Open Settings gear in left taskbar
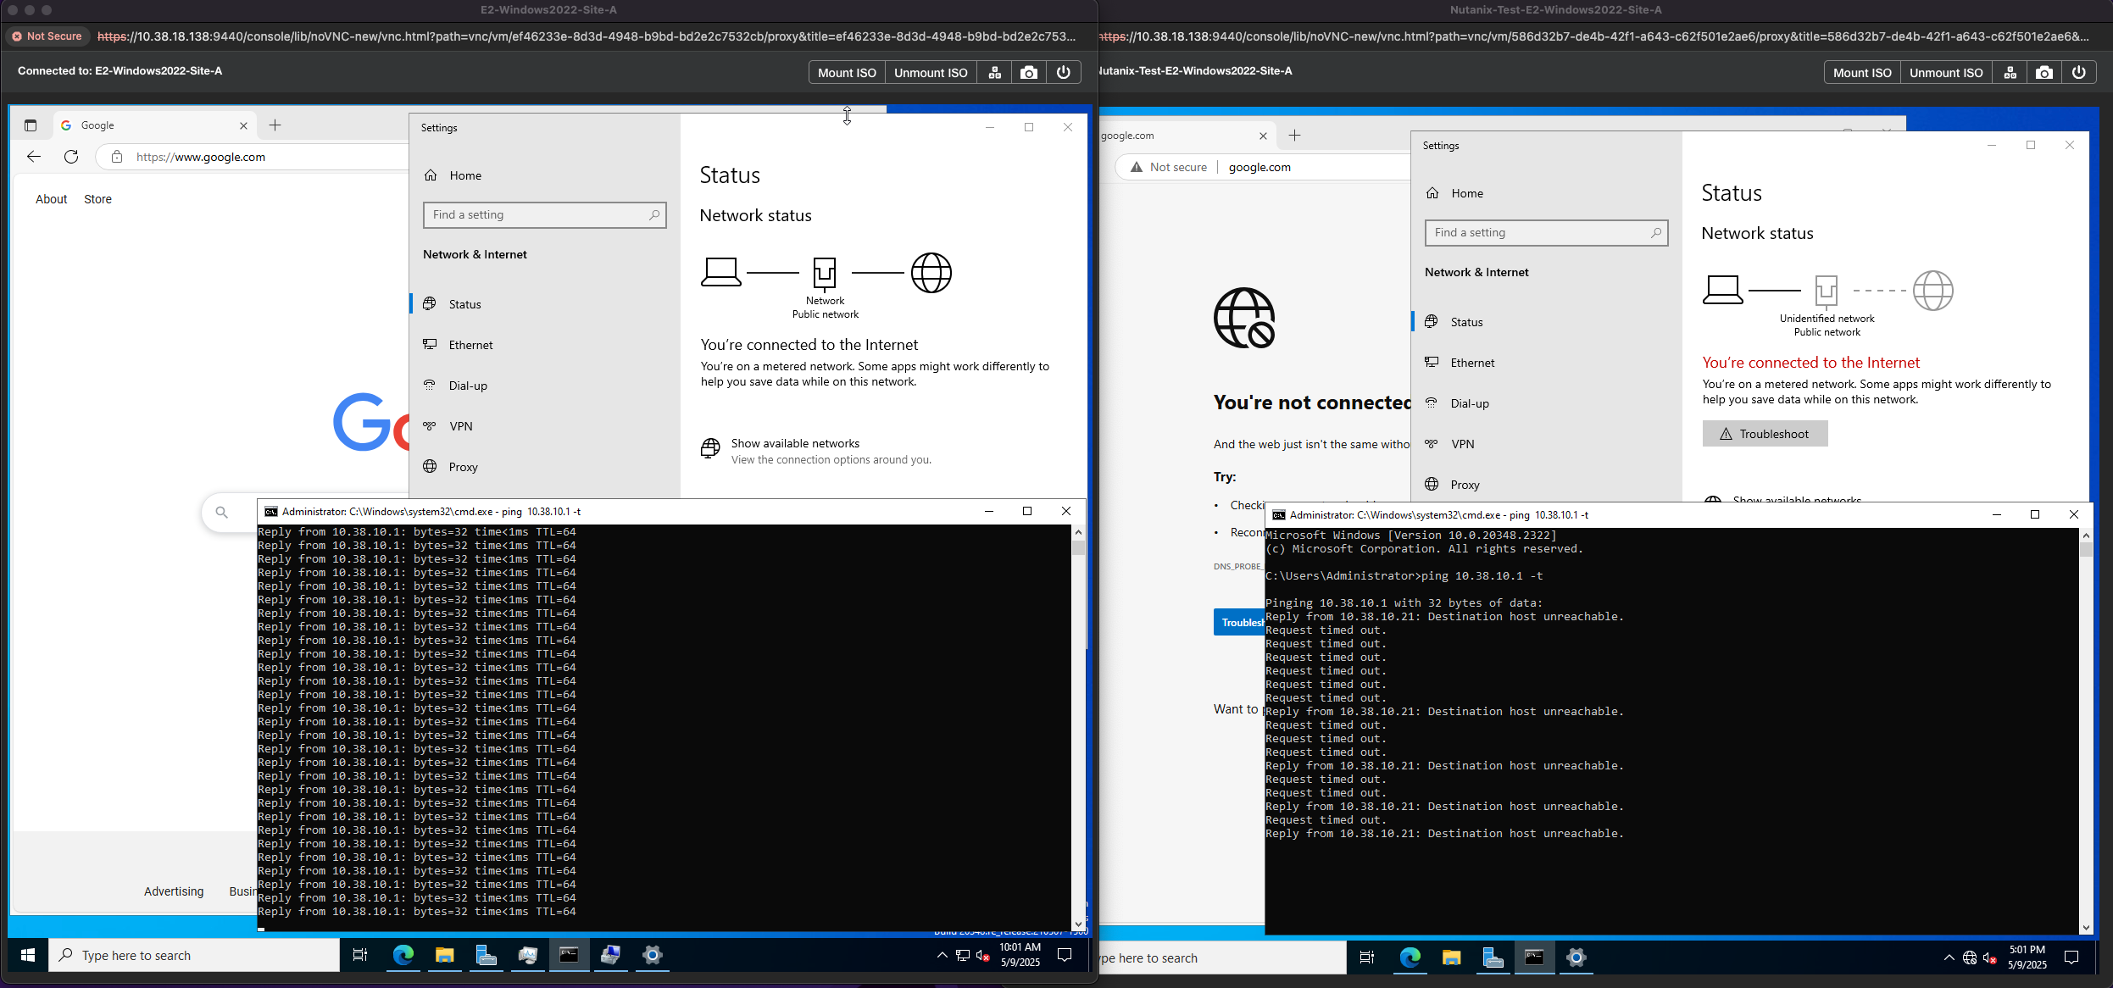 coord(652,955)
